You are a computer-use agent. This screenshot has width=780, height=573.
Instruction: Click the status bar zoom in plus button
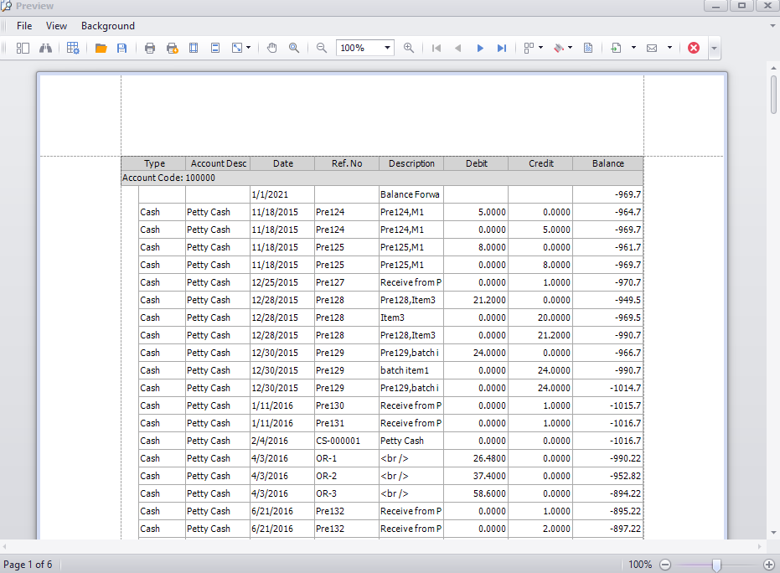pyautogui.click(x=769, y=565)
